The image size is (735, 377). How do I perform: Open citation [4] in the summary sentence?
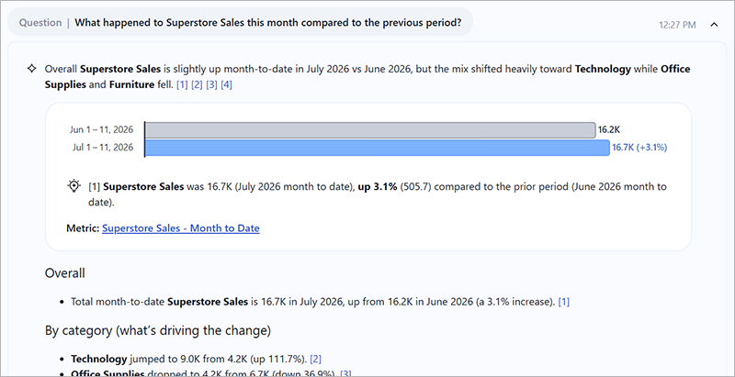[226, 85]
